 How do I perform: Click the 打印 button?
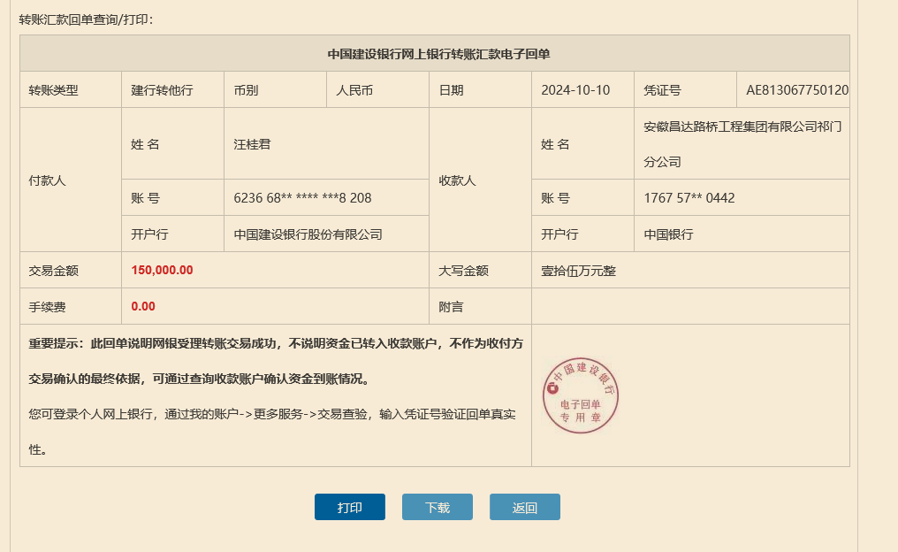(349, 507)
